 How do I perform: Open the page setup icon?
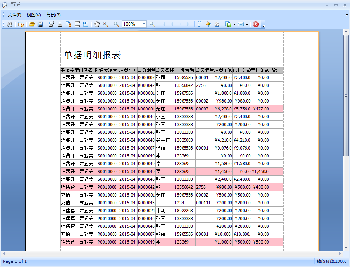pos(68,24)
